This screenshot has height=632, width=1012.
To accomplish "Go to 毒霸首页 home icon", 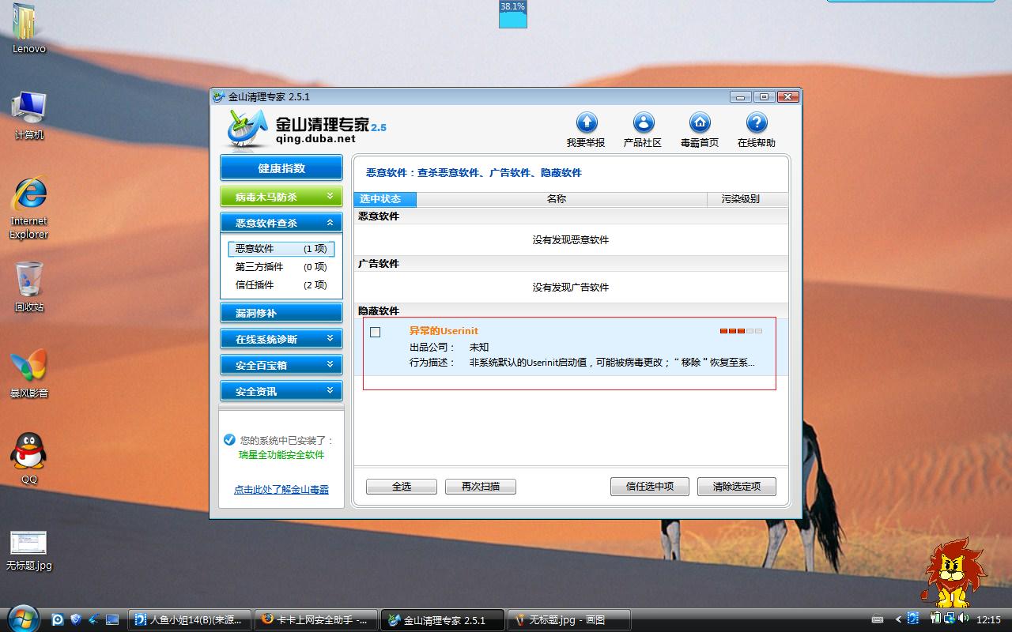I will (700, 123).
